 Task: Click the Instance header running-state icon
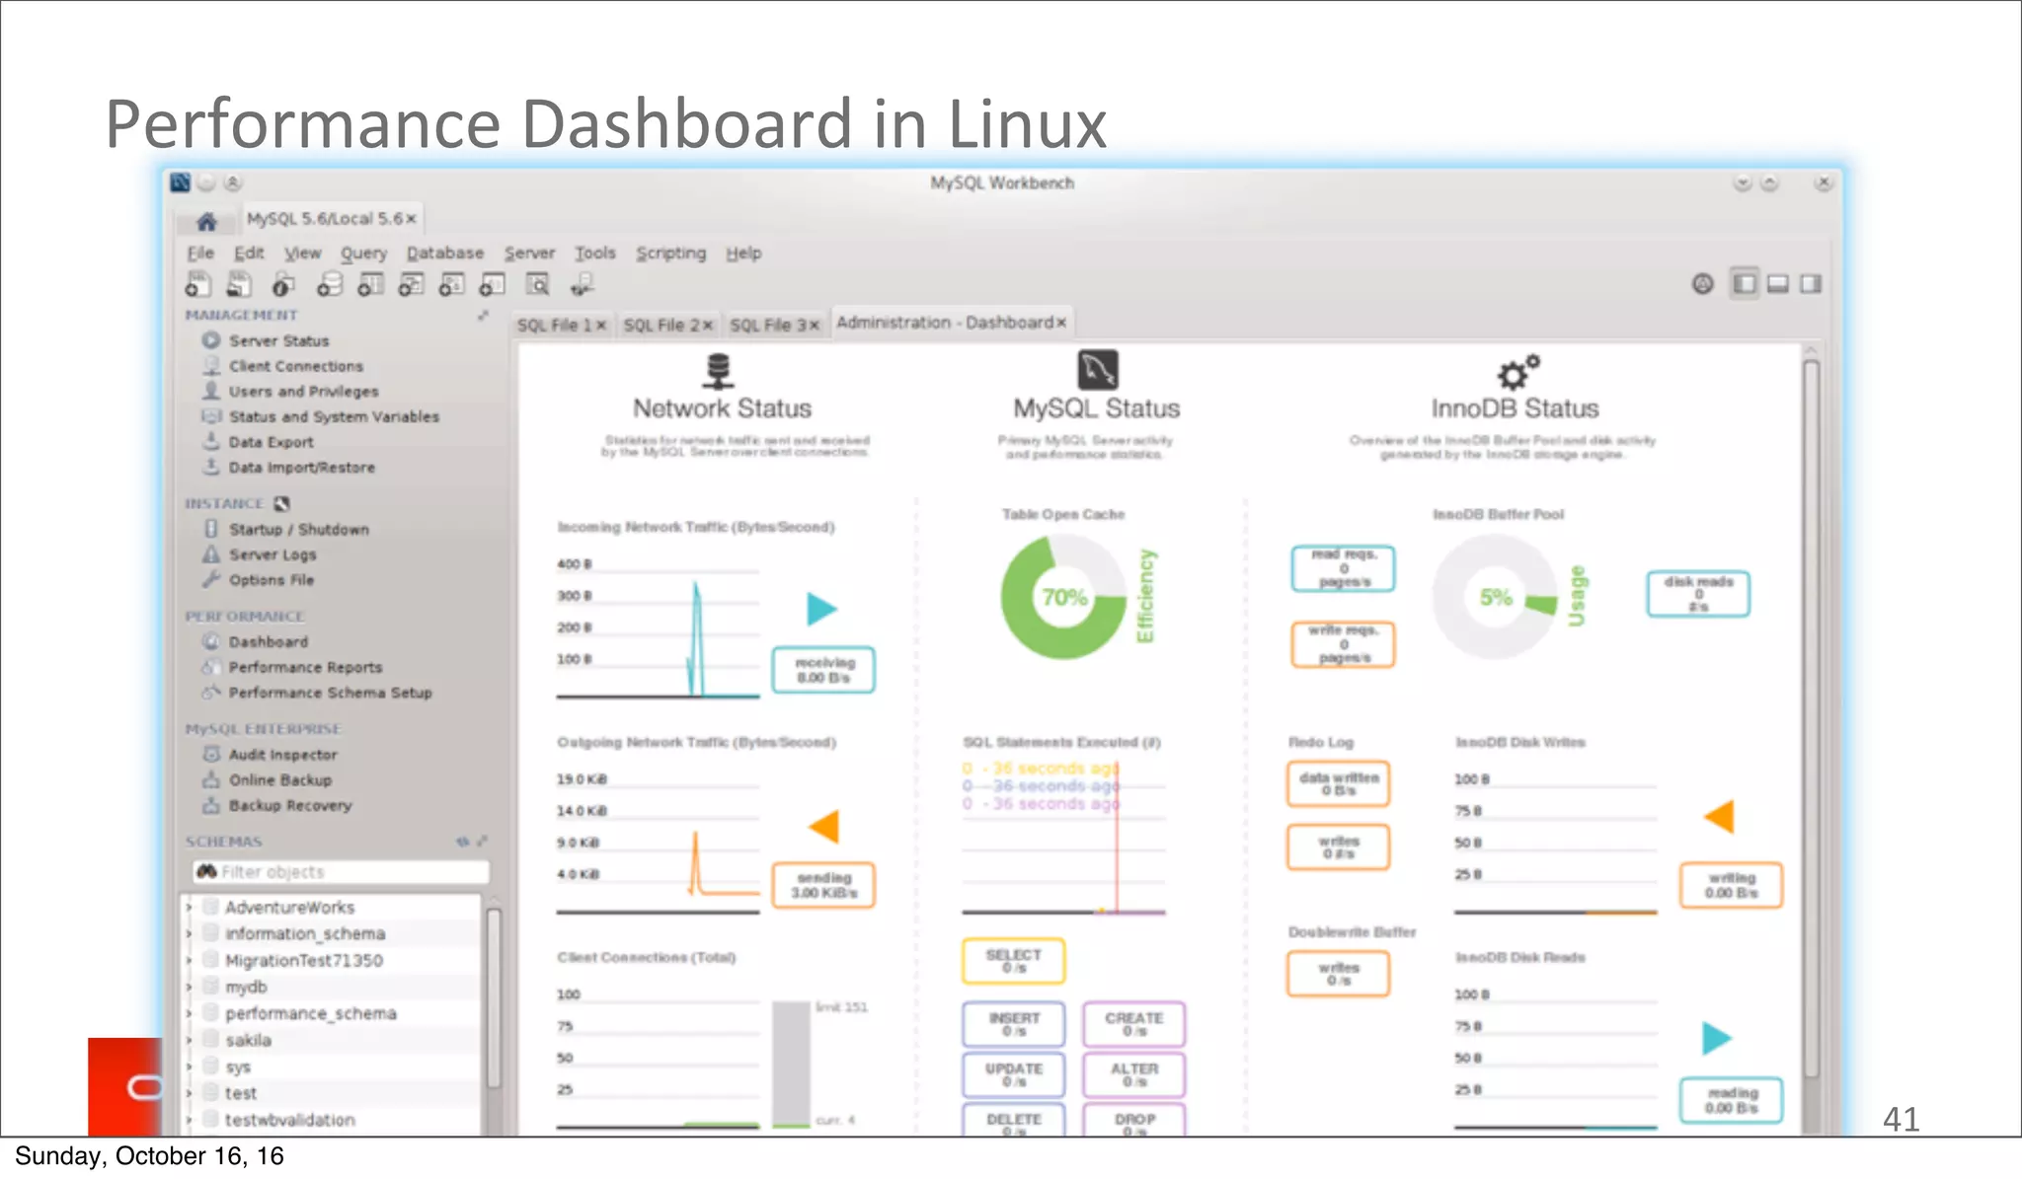click(281, 504)
